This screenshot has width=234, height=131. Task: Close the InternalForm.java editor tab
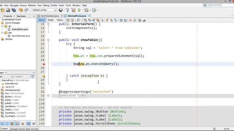[x=89, y=16]
